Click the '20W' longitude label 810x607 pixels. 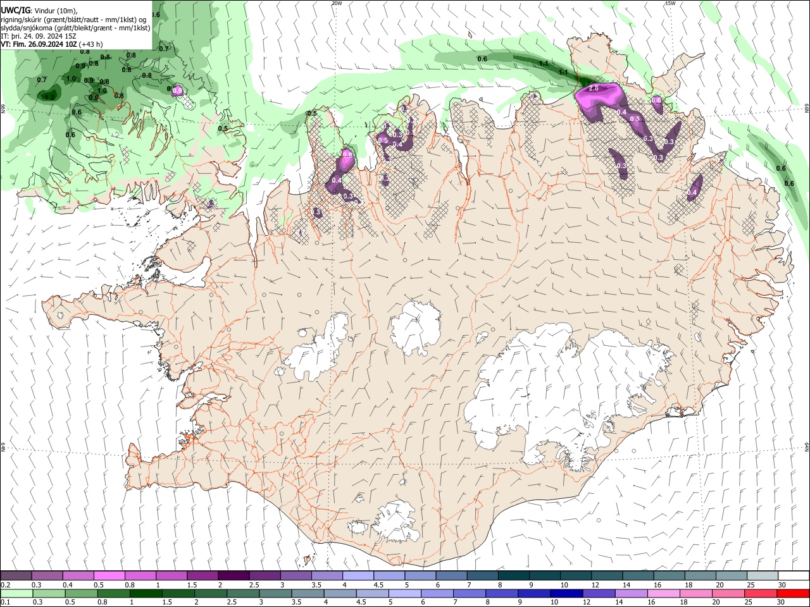tap(337, 3)
